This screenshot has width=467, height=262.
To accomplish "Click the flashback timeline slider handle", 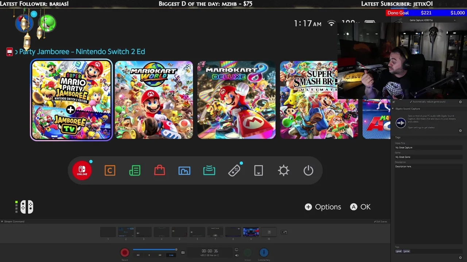I will 176,250.
